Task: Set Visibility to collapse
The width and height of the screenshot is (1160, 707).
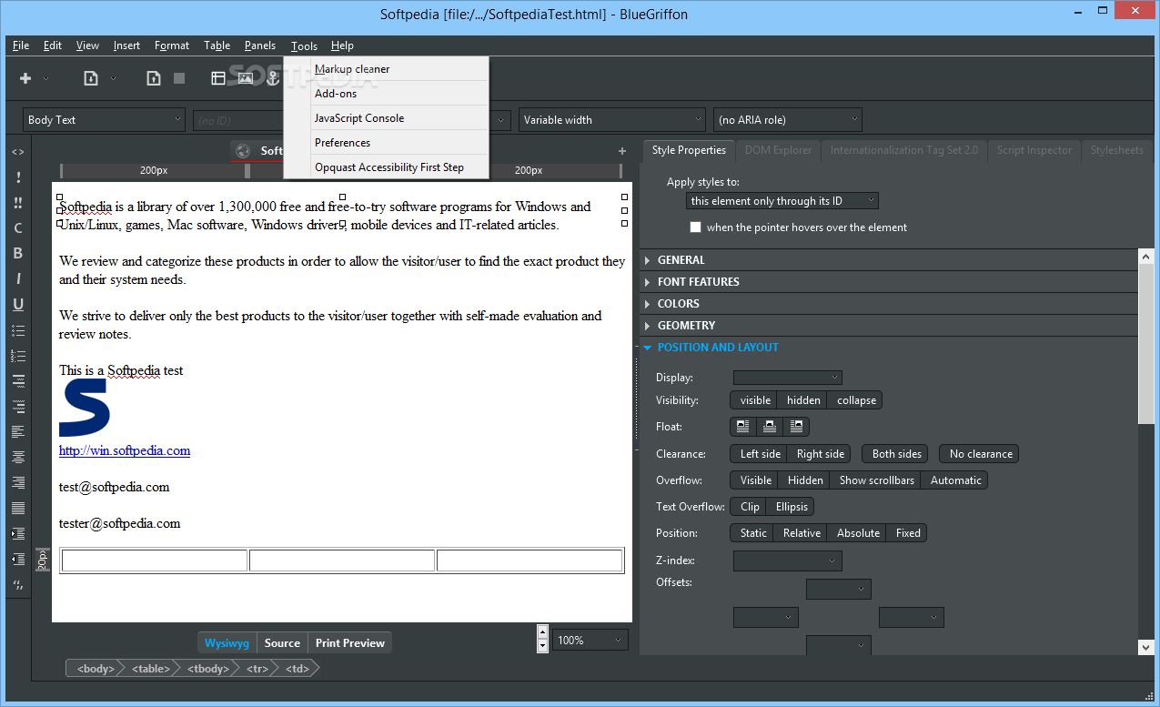Action: [x=856, y=400]
